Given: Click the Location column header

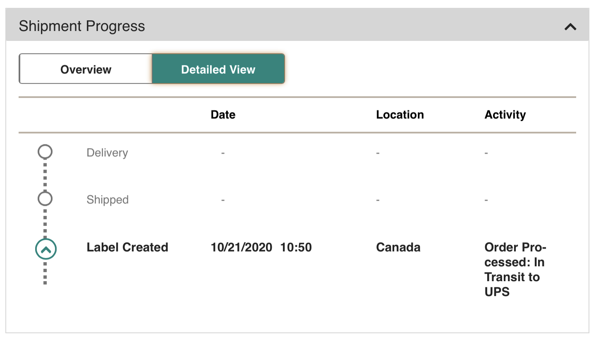Looking at the screenshot, I should [x=400, y=115].
